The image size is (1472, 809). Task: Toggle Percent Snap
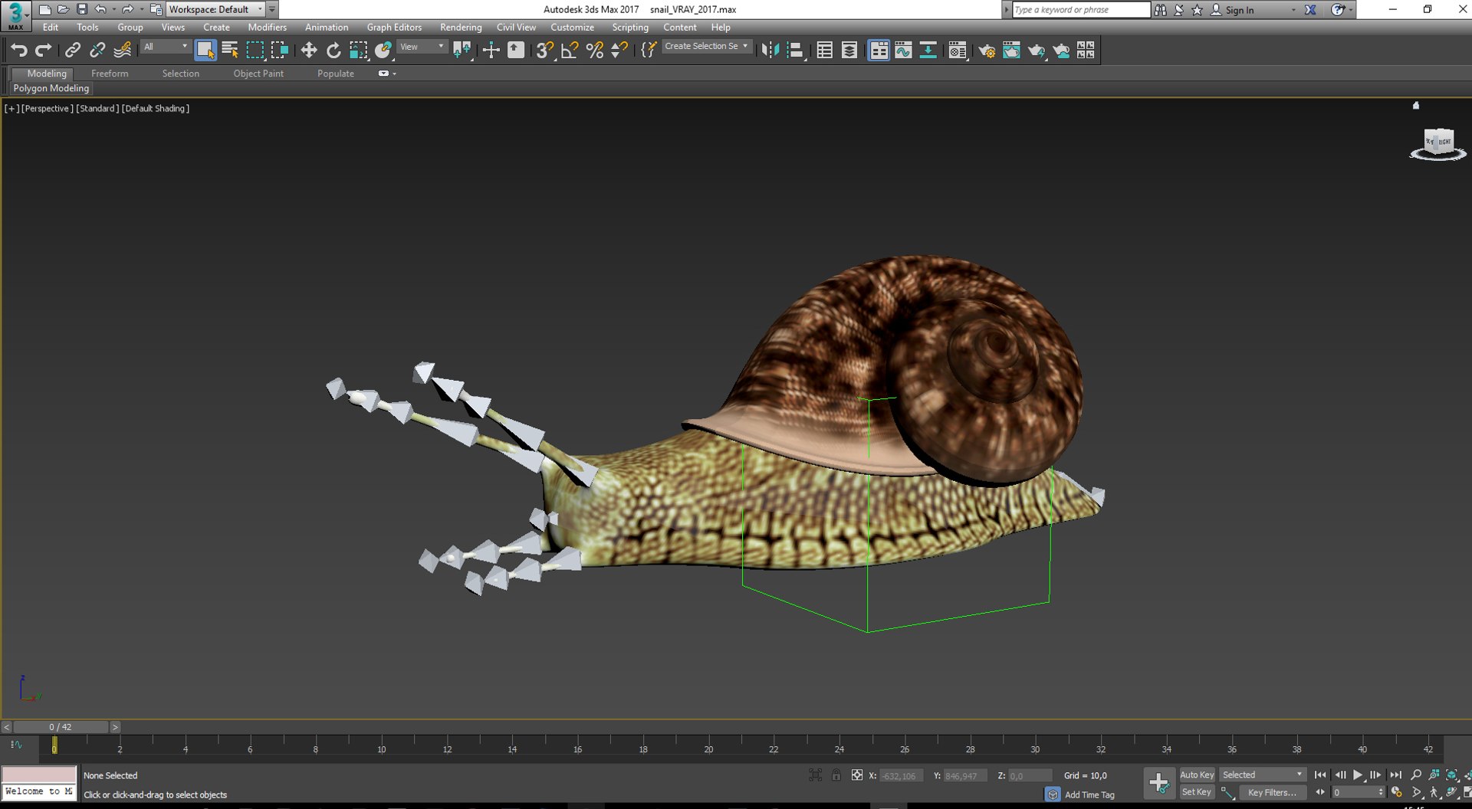coord(594,51)
